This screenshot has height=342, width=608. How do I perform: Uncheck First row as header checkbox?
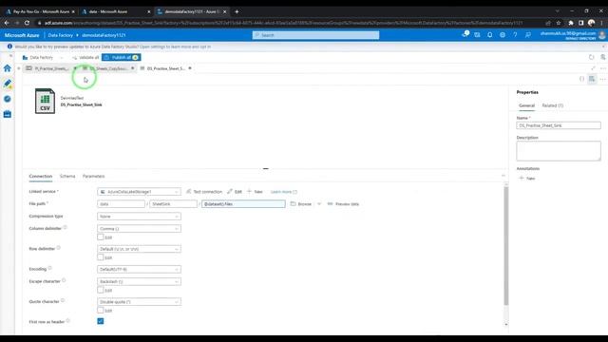click(101, 321)
